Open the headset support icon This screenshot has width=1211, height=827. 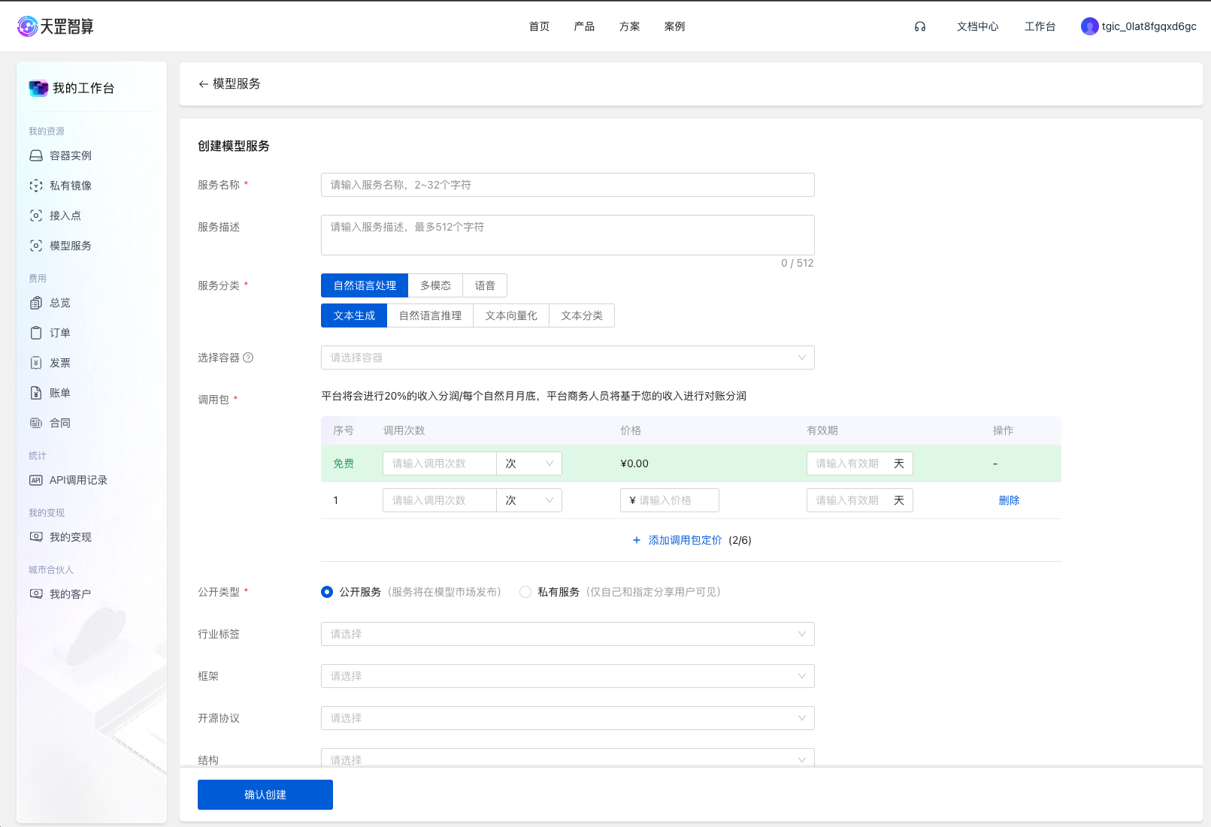click(x=920, y=26)
